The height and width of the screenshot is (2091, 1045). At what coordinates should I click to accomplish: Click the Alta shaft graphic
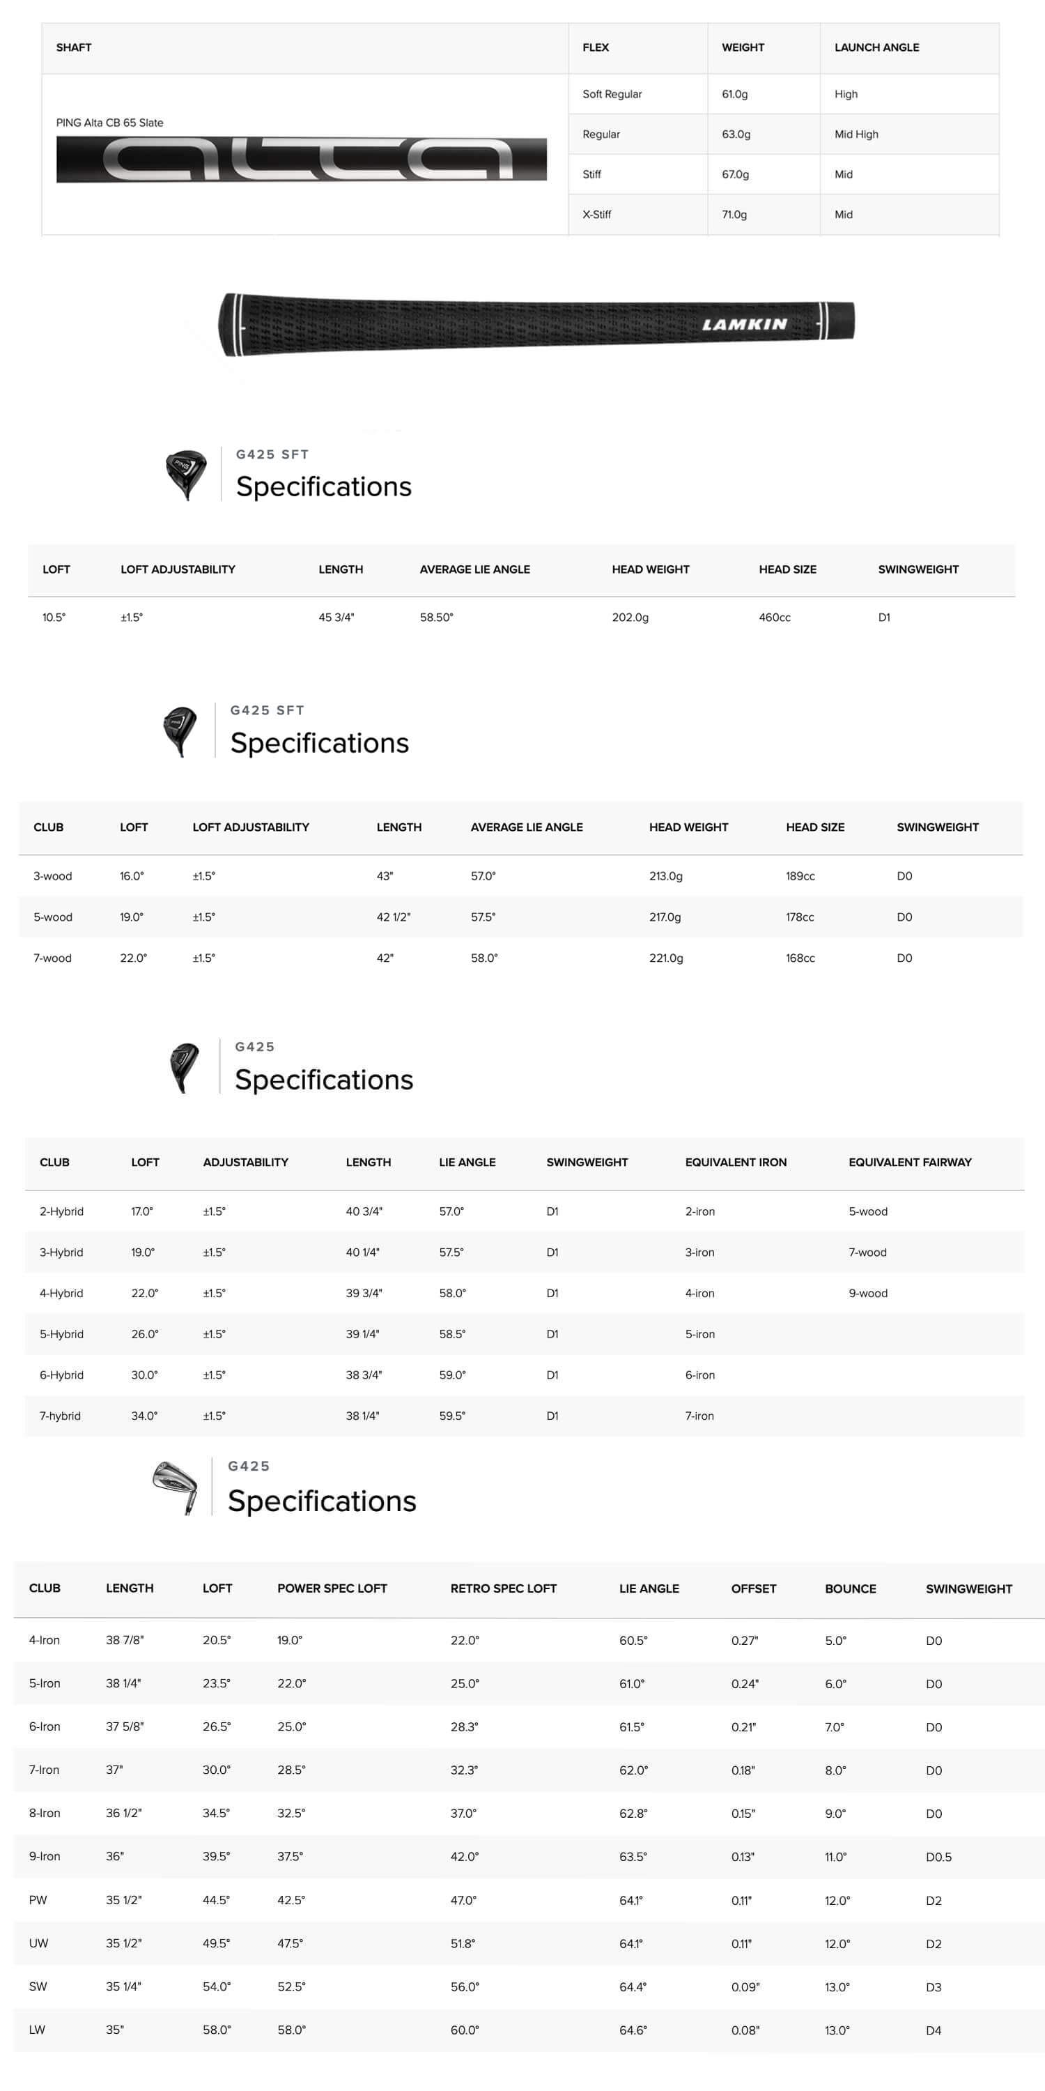(301, 159)
